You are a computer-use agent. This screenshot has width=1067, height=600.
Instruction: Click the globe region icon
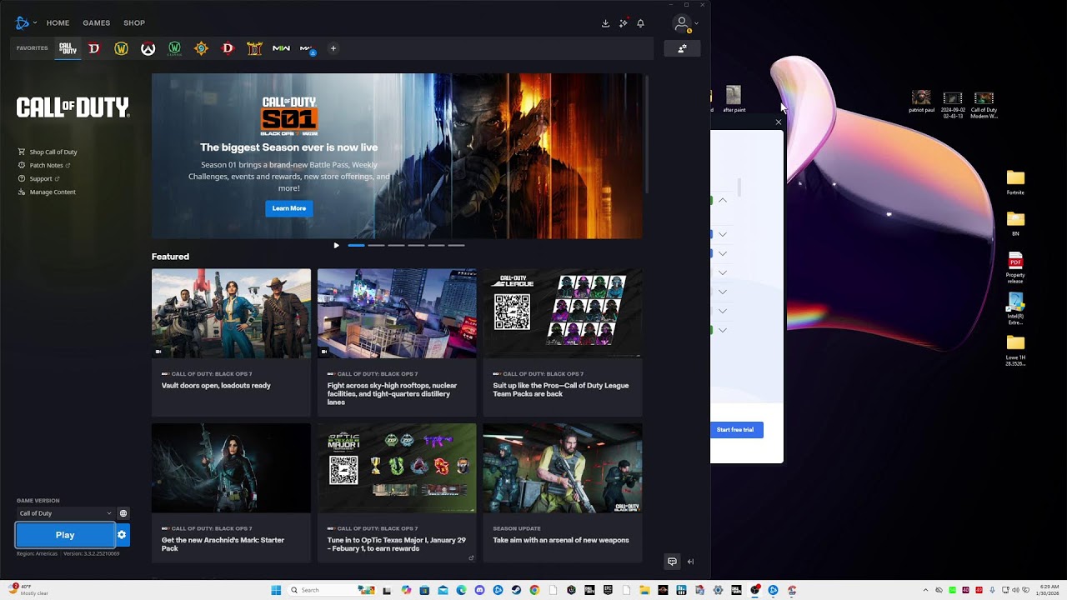123,513
